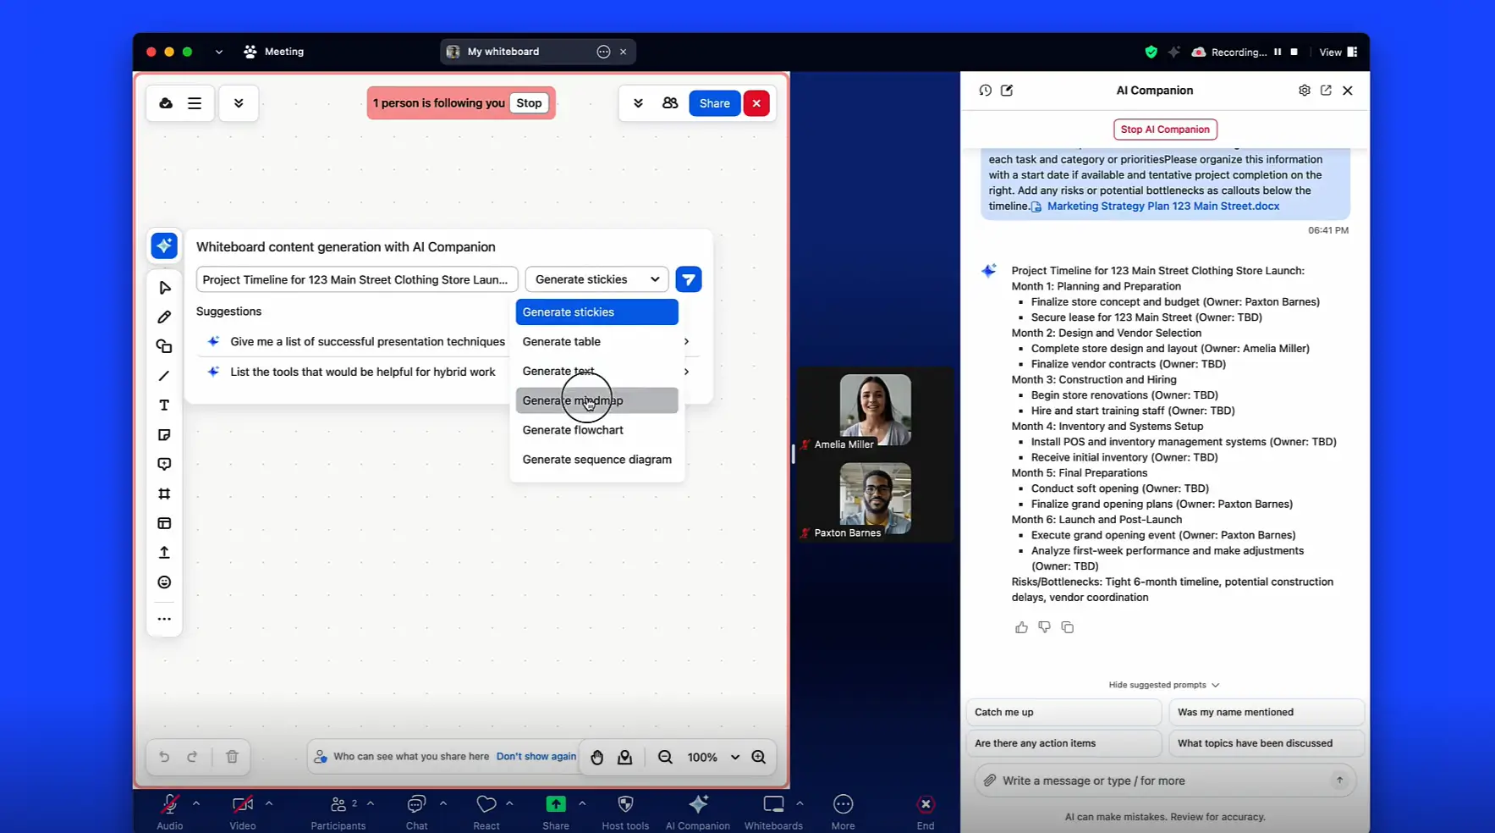Zoom out on the whiteboard
Image resolution: width=1495 pixels, height=833 pixels.
click(665, 757)
